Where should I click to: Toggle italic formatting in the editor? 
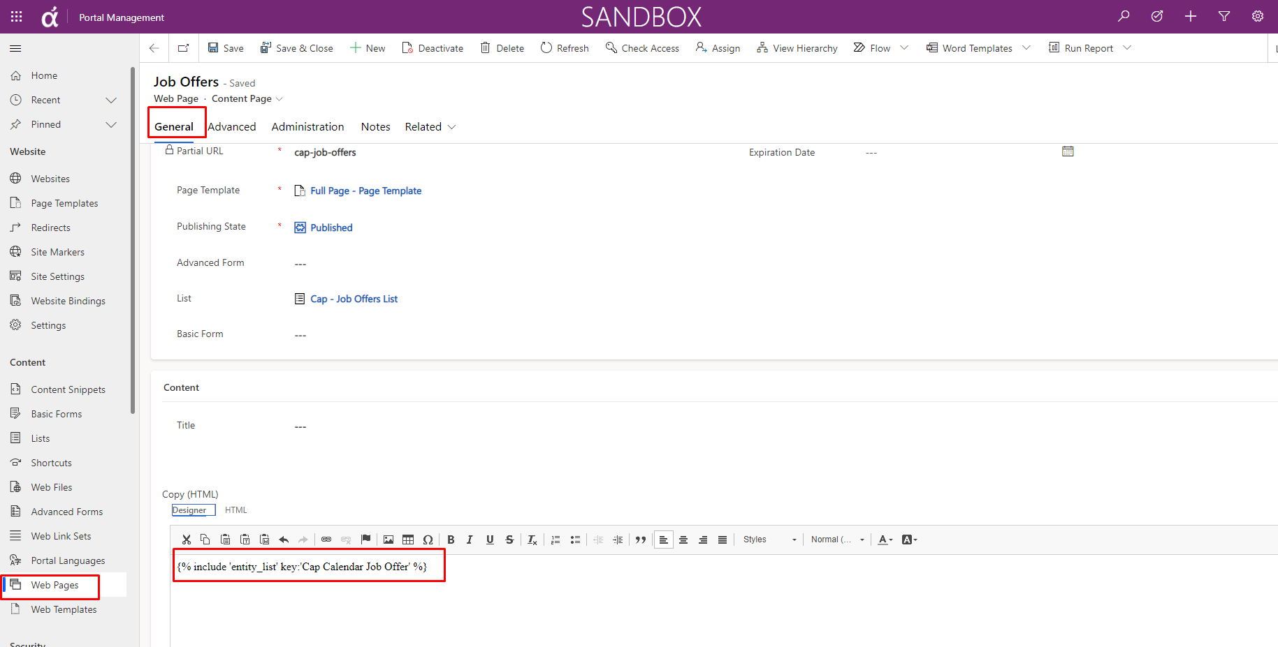[470, 540]
